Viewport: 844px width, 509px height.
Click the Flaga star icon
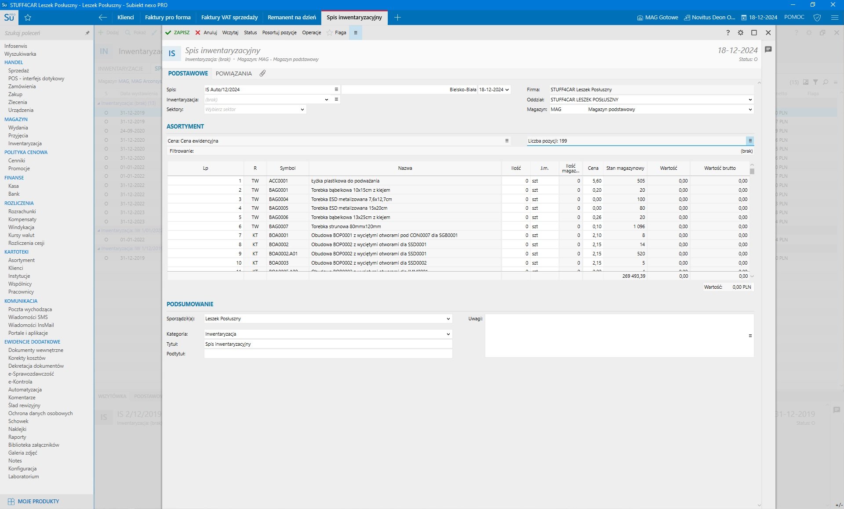coord(330,32)
